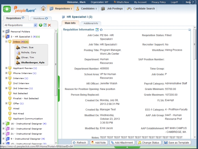Edit Requisition Information with the pencil icon
The width and height of the screenshot is (198, 149).
tap(97, 30)
